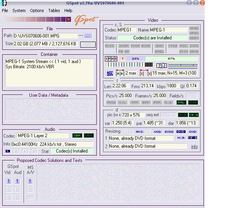Select the 16:9 resizing aspect button
Image resolution: width=239 pixels, height=208 pixels.
click(x=193, y=138)
